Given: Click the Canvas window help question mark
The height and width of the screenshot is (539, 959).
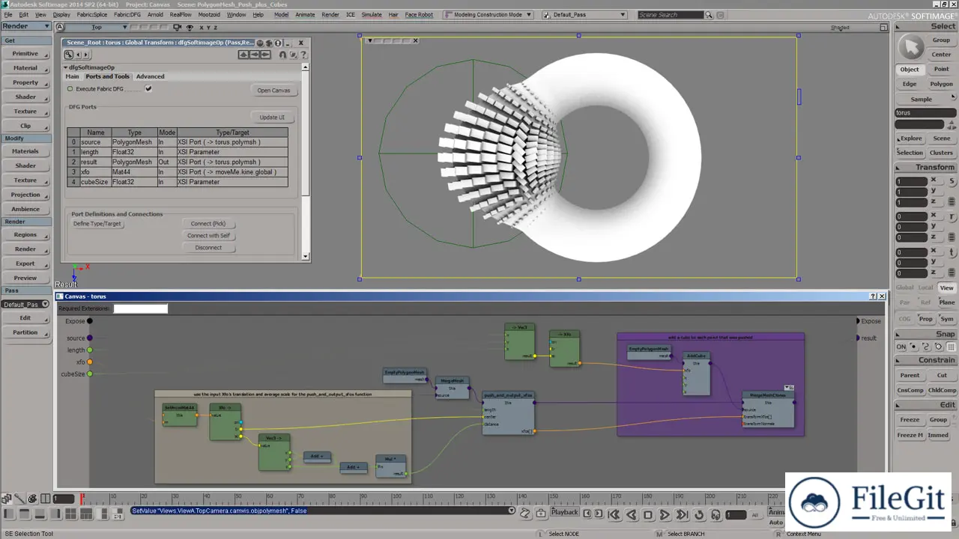Looking at the screenshot, I should [x=873, y=296].
